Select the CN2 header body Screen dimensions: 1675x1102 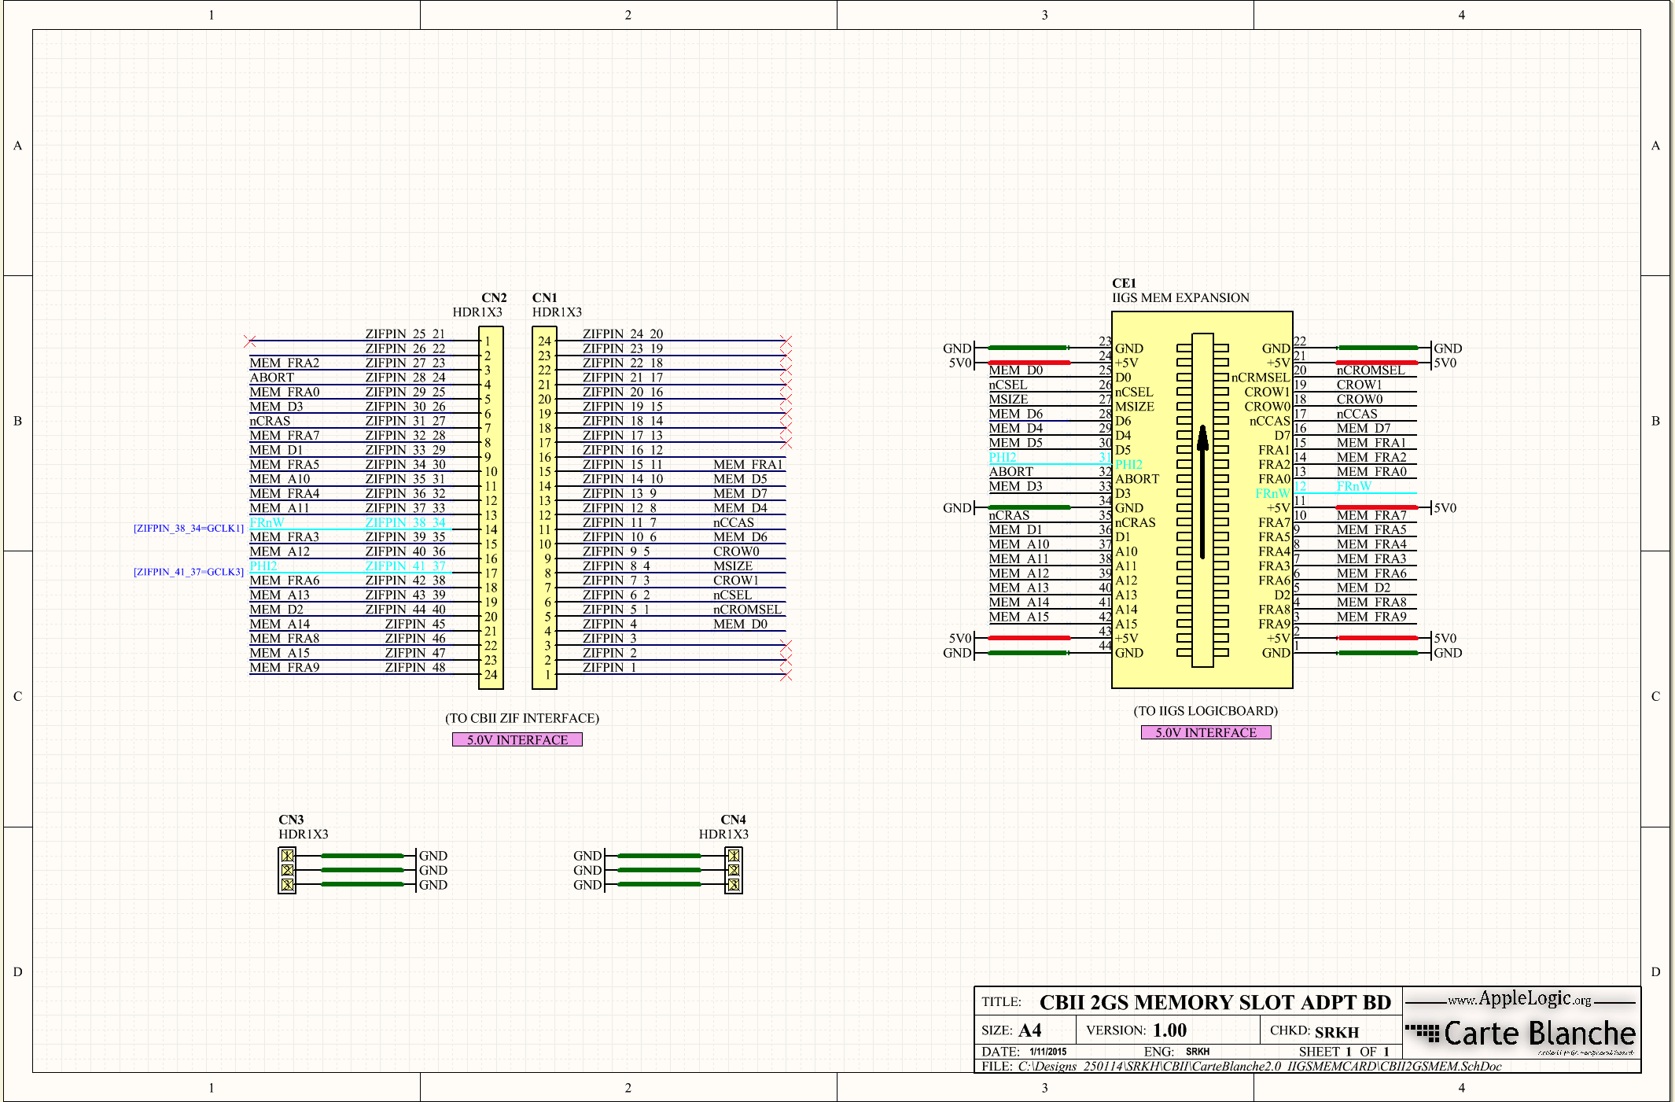coord(491,508)
